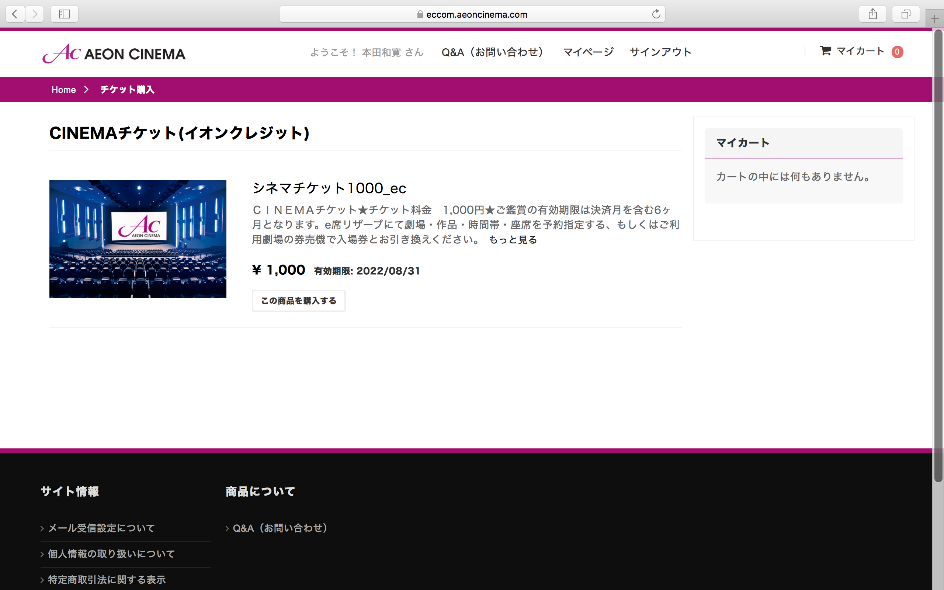Open シネマチケット1000_ec product title
This screenshot has height=590, width=944.
[x=329, y=188]
